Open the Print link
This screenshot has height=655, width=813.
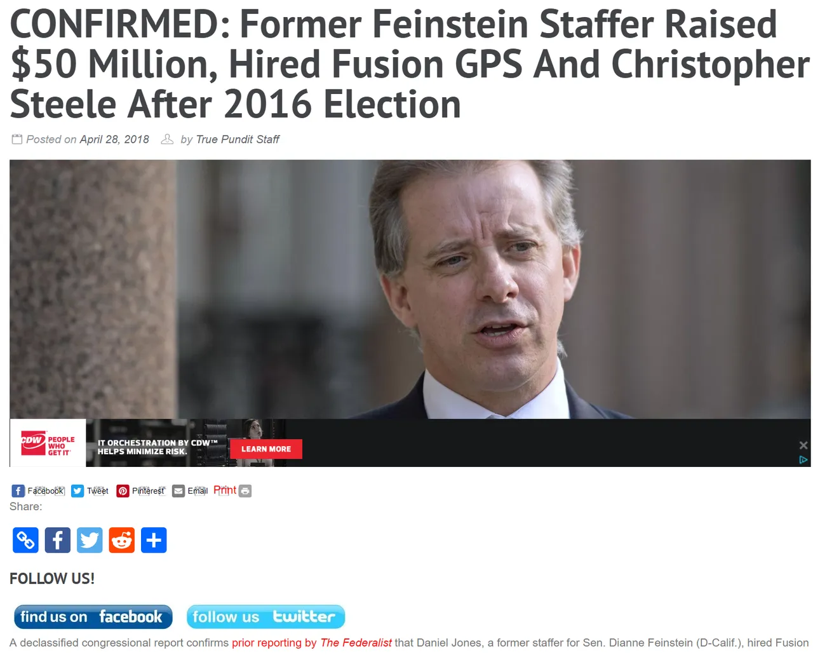(x=225, y=490)
